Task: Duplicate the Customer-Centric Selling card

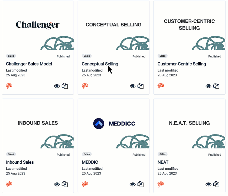Action: pos(216,86)
